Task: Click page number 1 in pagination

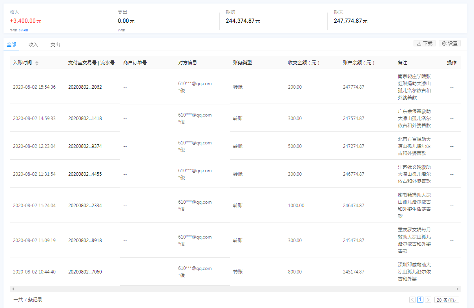Action: [x=420, y=300]
